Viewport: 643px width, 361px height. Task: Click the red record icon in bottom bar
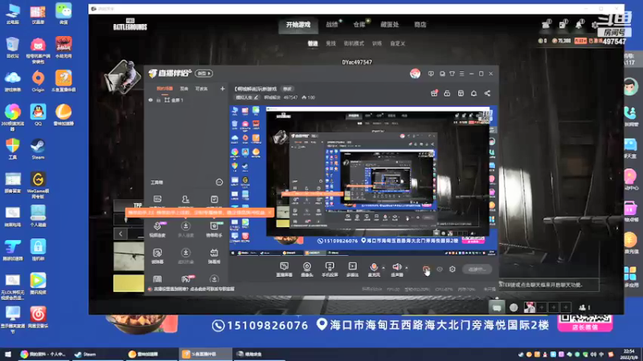click(x=426, y=270)
